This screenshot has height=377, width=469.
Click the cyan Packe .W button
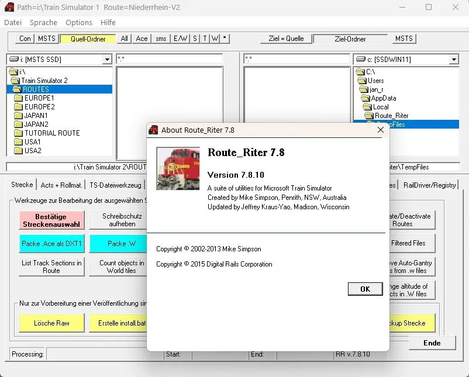coord(118,243)
